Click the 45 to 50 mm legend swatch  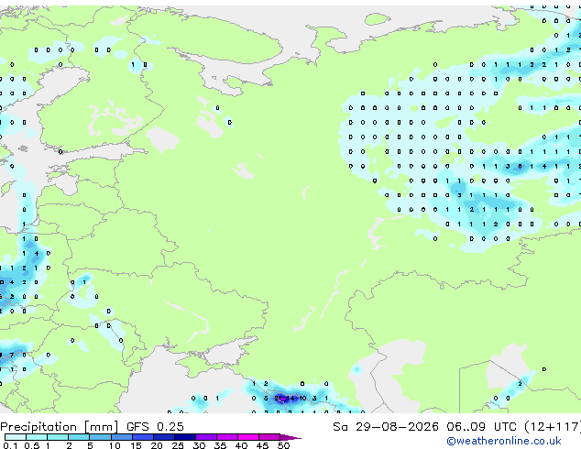tap(269, 437)
